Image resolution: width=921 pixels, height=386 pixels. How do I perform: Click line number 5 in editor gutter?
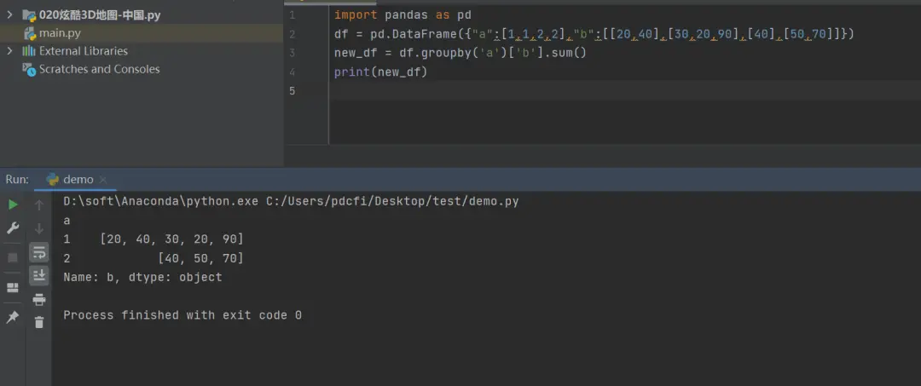(293, 91)
